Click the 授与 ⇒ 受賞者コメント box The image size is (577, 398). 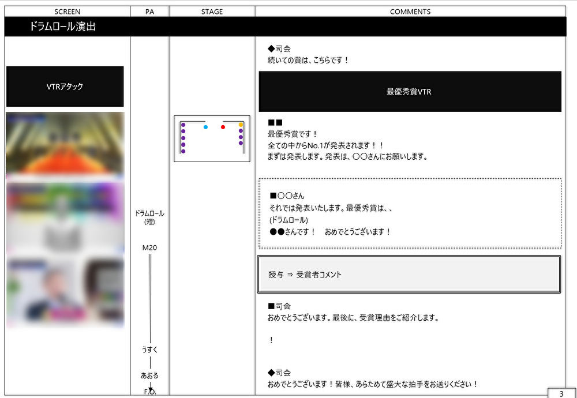409,275
